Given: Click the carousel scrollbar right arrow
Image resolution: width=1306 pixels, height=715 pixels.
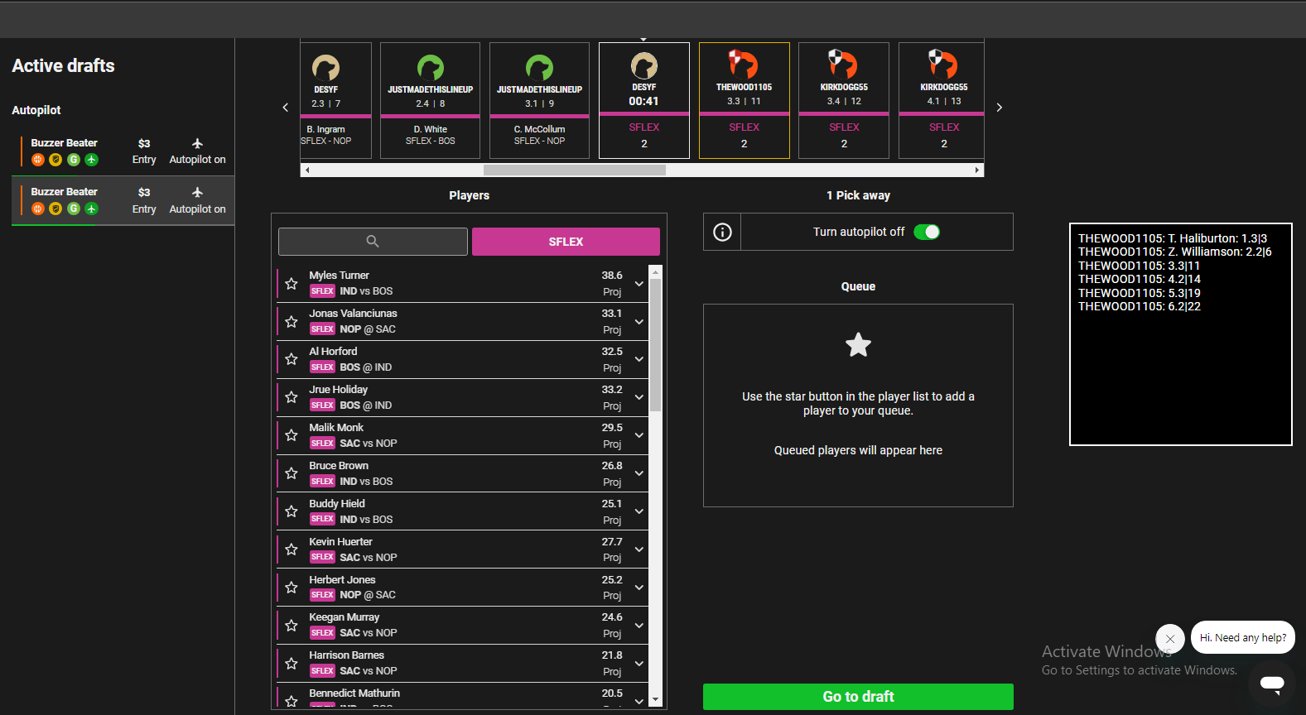Looking at the screenshot, I should point(977,170).
